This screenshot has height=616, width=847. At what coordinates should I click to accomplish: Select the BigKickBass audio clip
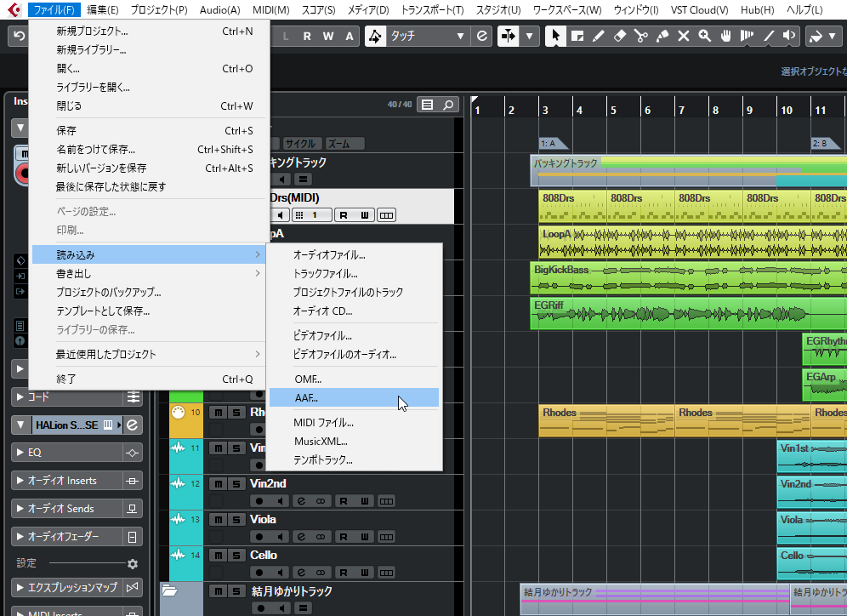[x=688, y=277]
